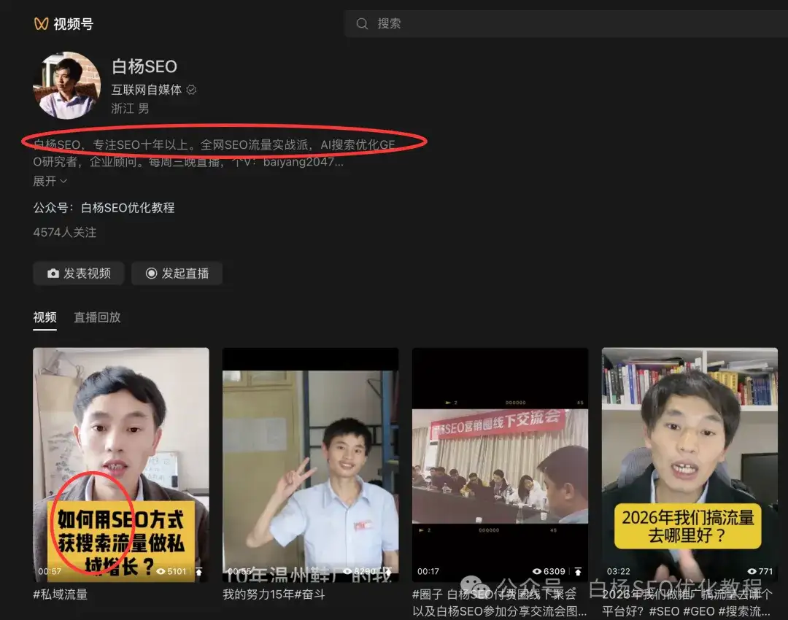
Task: Open the 如何用SEO方式 video thumbnail
Action: coord(121,465)
